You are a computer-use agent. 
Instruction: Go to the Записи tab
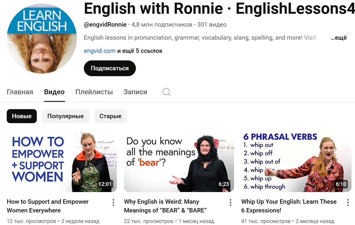(x=135, y=92)
